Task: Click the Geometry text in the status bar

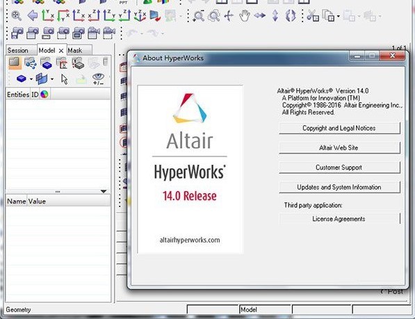Action: [18, 309]
